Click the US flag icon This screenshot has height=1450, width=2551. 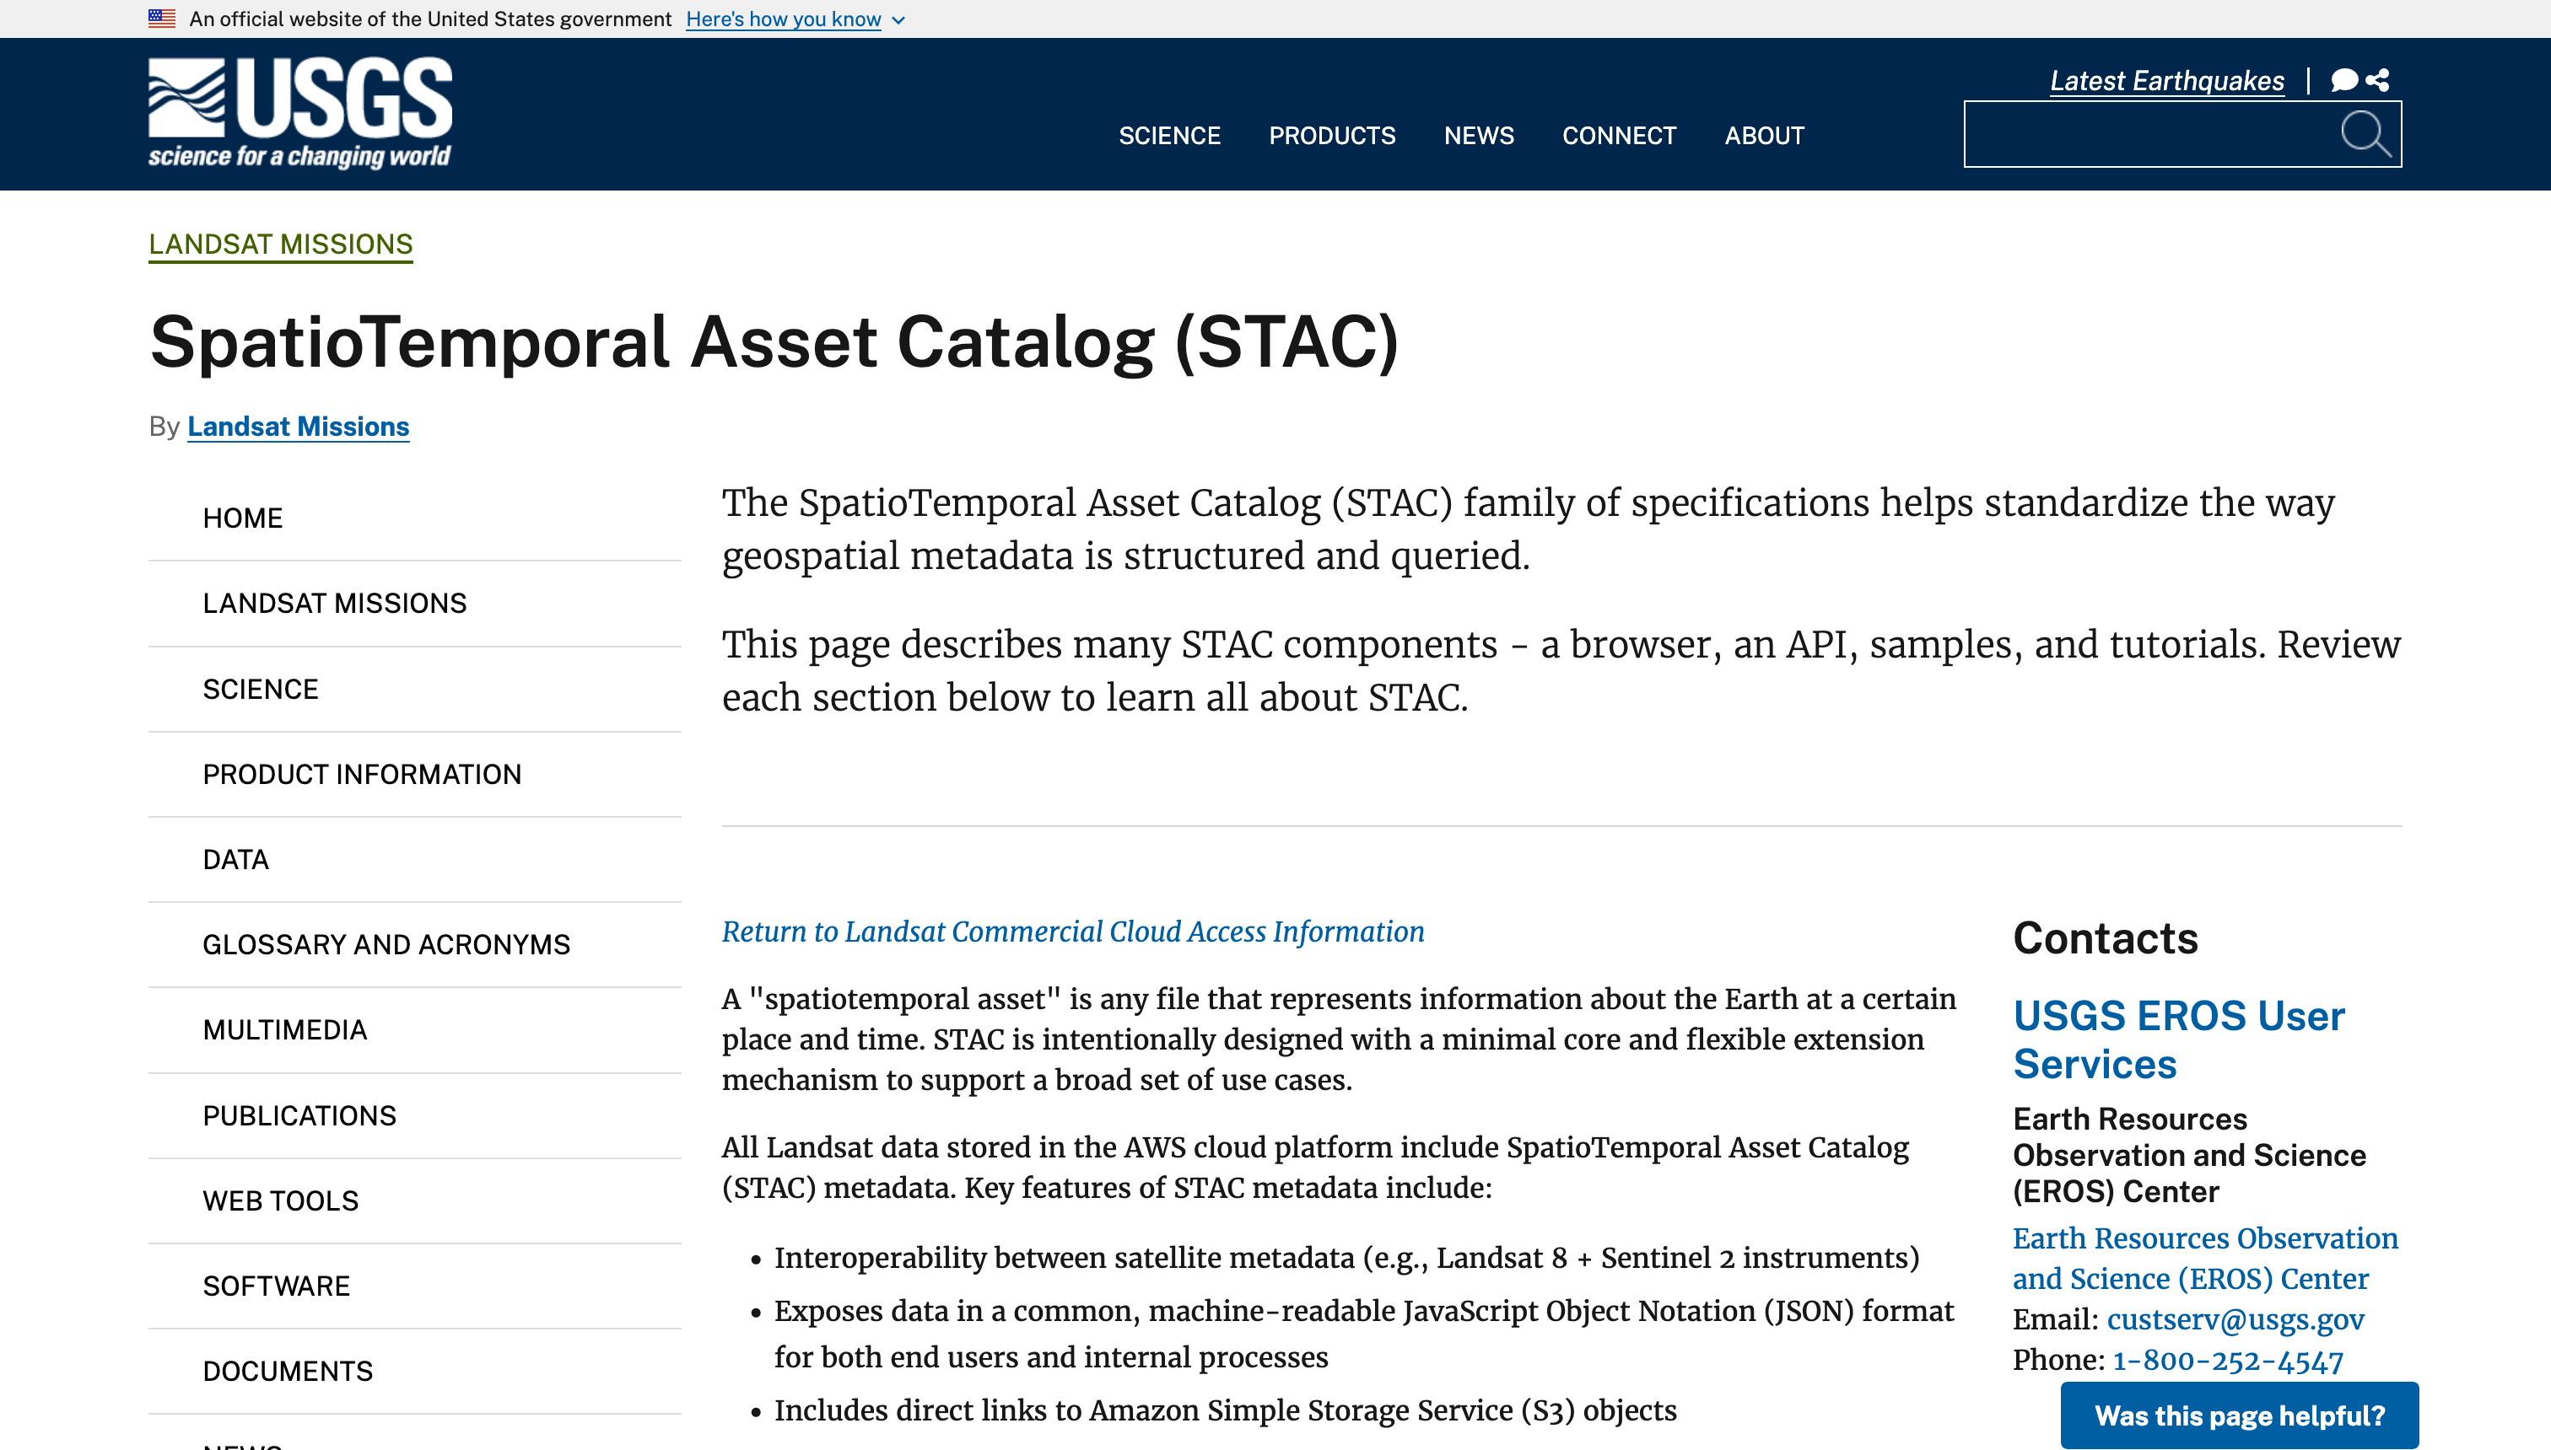click(161, 18)
